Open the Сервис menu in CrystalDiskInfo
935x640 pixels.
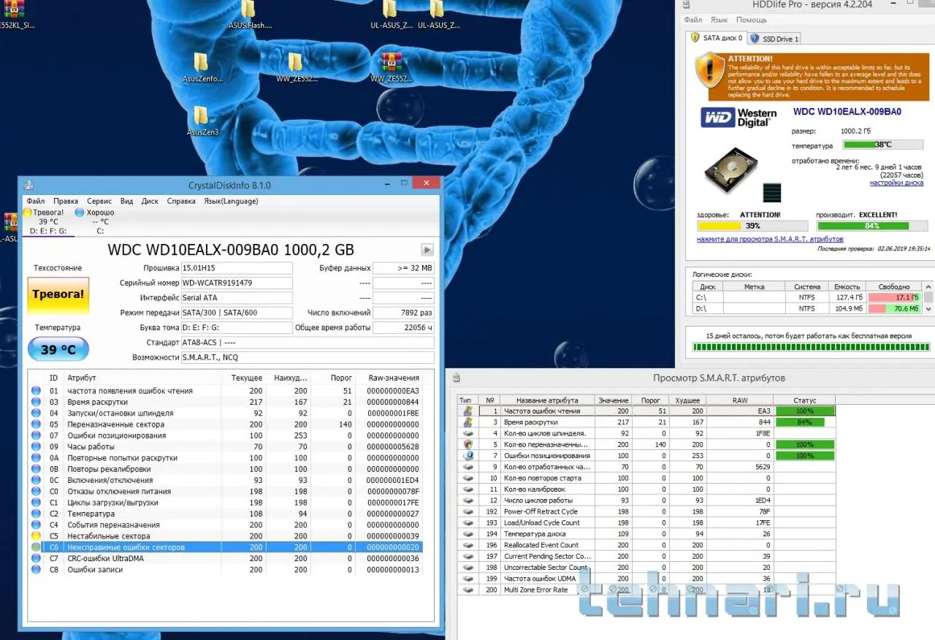pyautogui.click(x=99, y=201)
